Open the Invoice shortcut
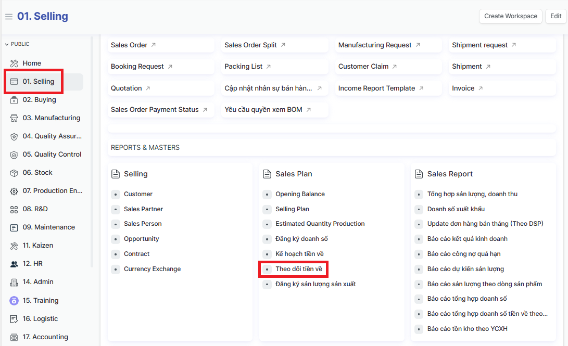This screenshot has width=568, height=346. click(463, 88)
